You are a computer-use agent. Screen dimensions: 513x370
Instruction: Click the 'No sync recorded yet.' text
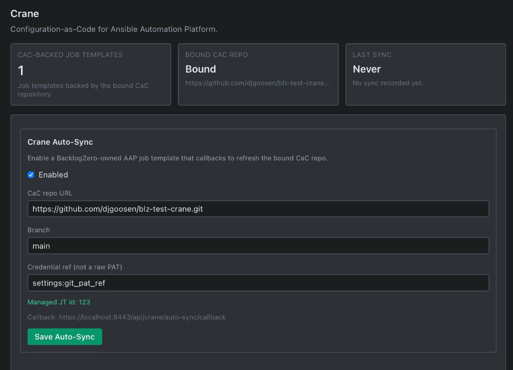pyautogui.click(x=388, y=83)
